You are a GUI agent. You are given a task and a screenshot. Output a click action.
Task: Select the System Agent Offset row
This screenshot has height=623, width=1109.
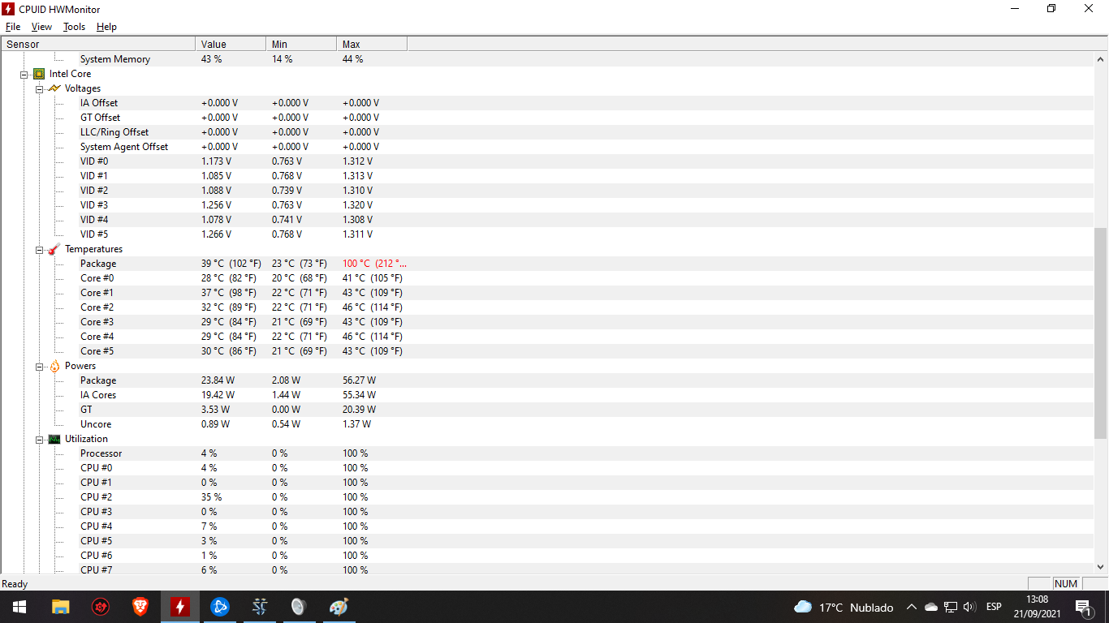(x=124, y=147)
